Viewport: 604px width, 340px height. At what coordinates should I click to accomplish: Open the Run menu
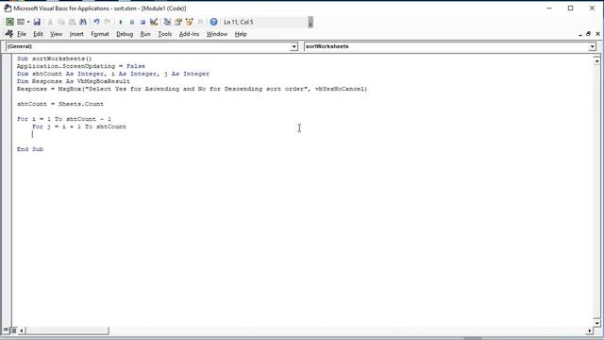[145, 34]
